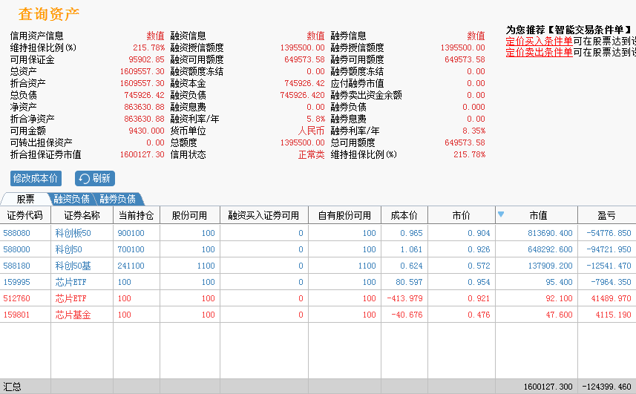Image resolution: width=636 pixels, height=394 pixels.
Task: Click the sort arrow on 市值 column
Action: (x=501, y=214)
